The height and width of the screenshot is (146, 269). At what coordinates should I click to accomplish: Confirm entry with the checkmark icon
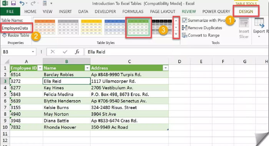click(65, 52)
